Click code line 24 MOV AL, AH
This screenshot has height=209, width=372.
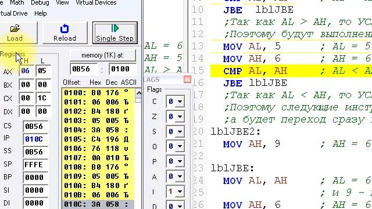(x=255, y=181)
